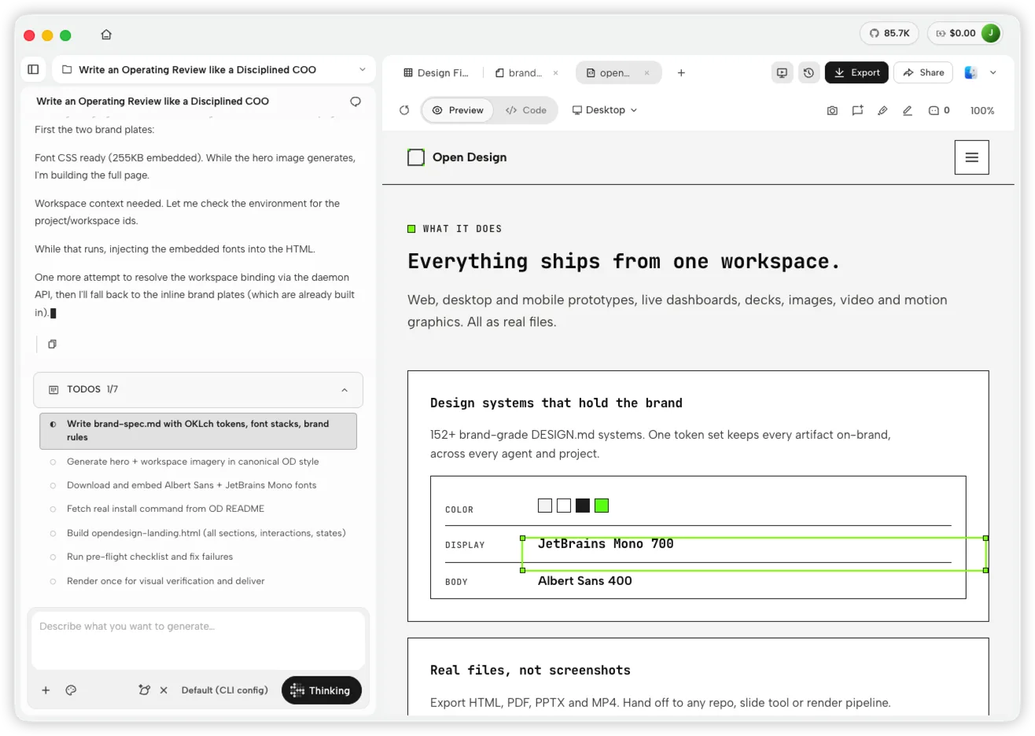This screenshot has width=1035, height=736.
Task: Click the Thinking button
Action: tap(322, 690)
